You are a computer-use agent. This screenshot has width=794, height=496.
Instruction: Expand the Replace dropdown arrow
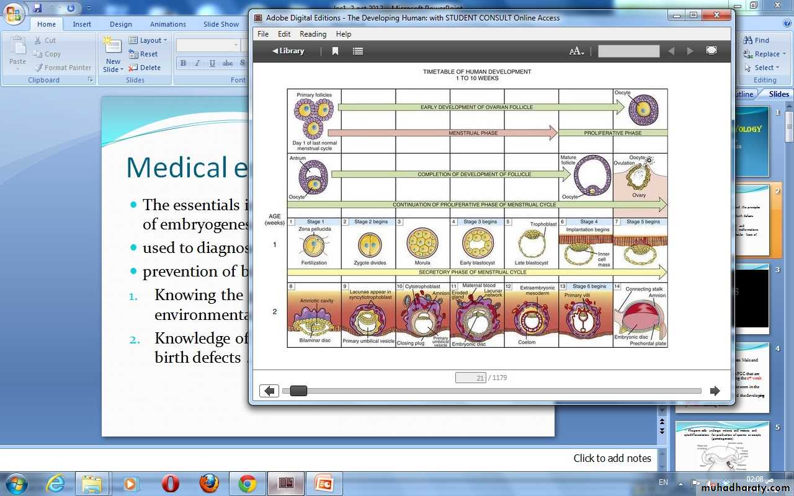point(784,54)
